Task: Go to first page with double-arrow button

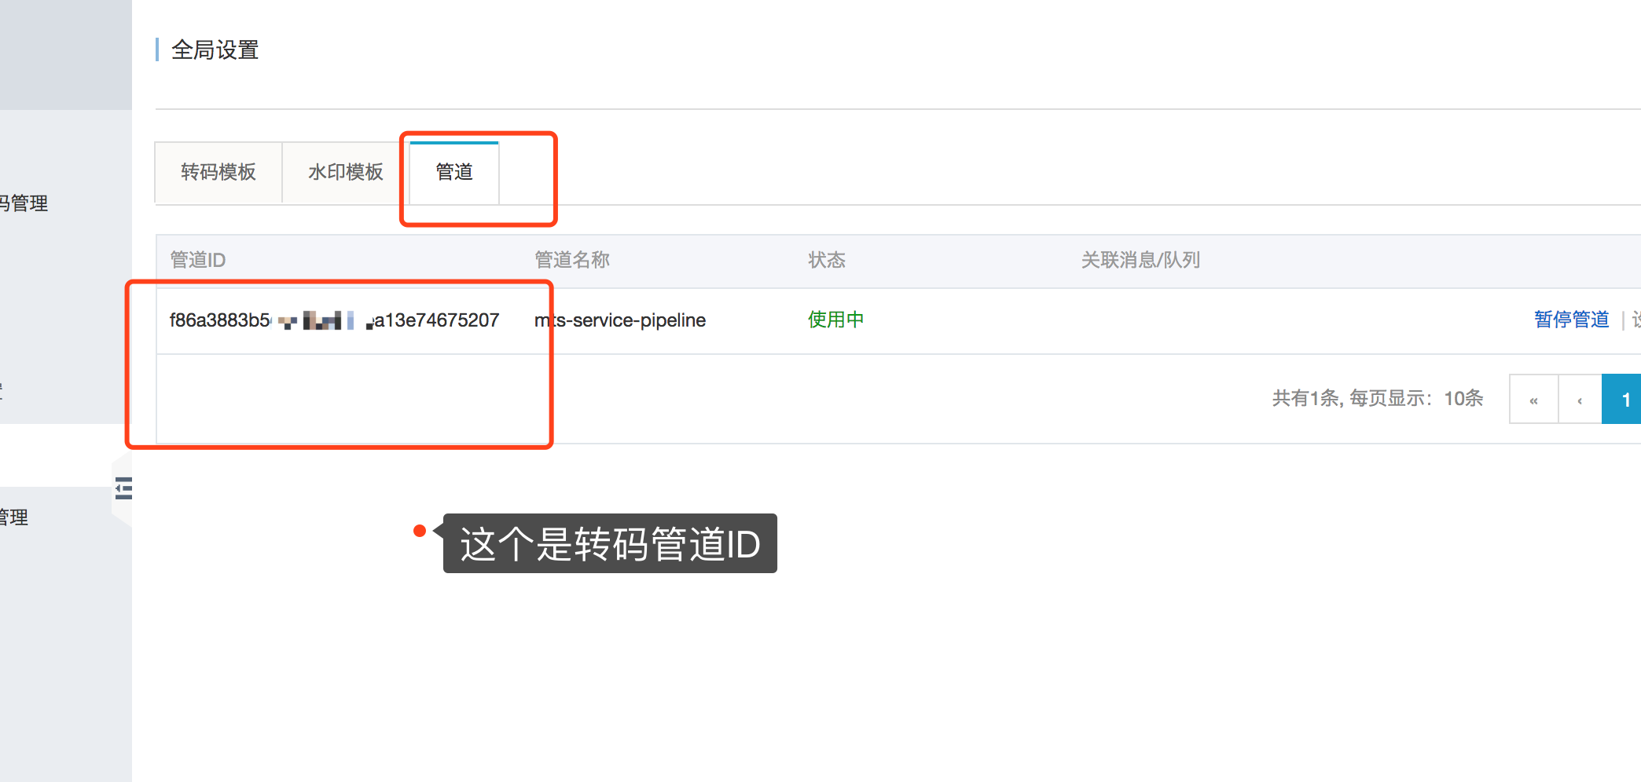Action: (1533, 400)
